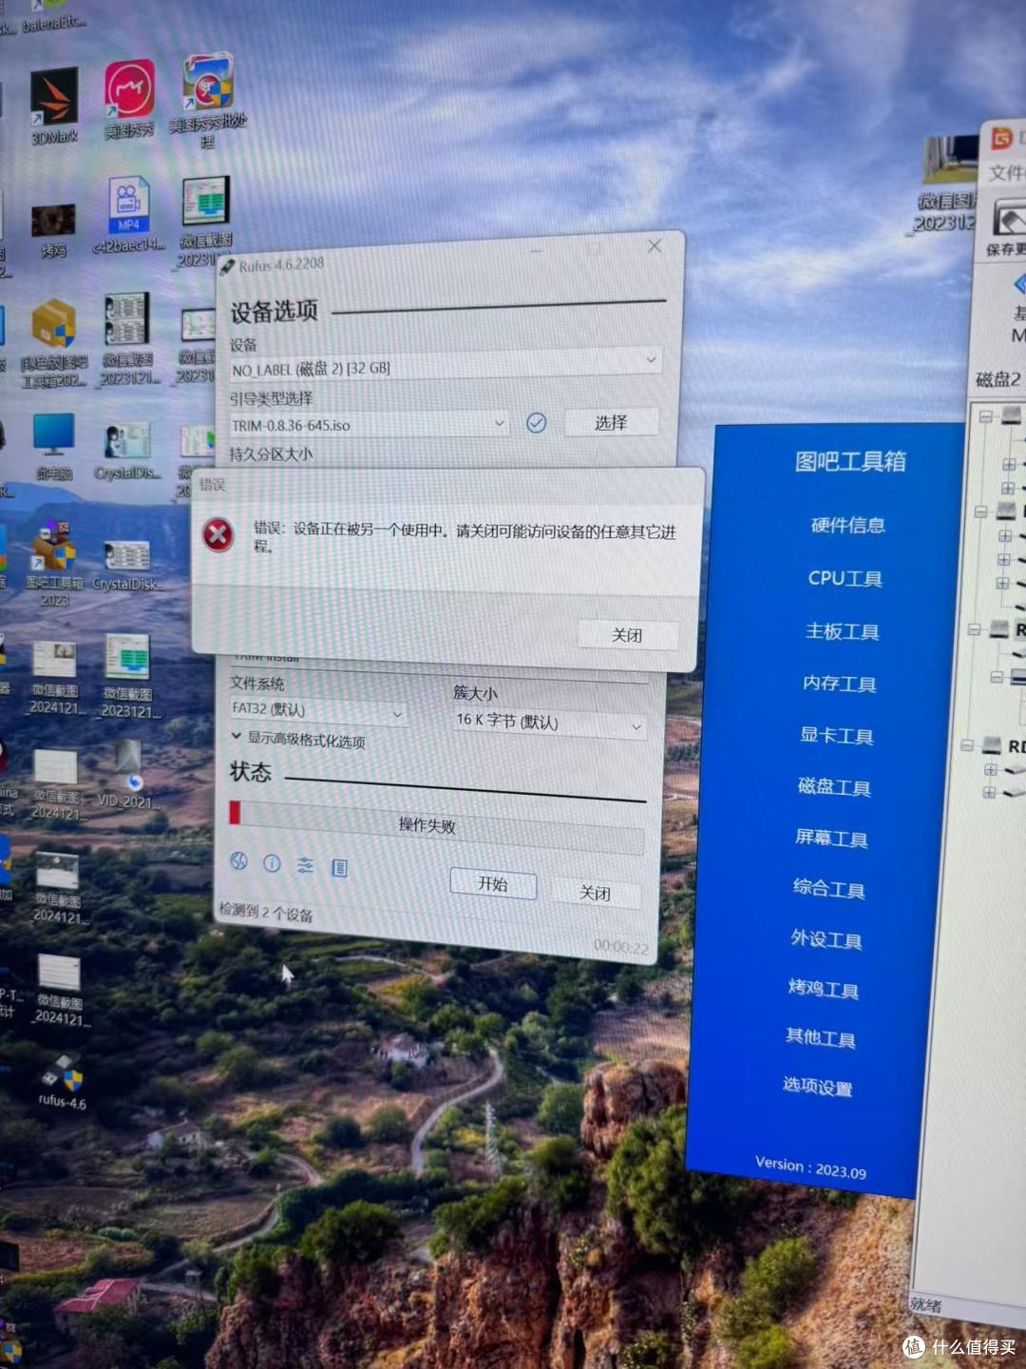Click the 图吧工具箱 title heading
This screenshot has width=1026, height=1369.
pos(850,462)
